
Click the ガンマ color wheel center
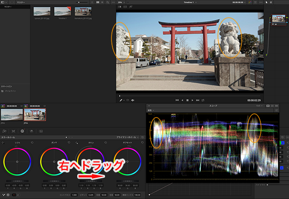(54, 161)
